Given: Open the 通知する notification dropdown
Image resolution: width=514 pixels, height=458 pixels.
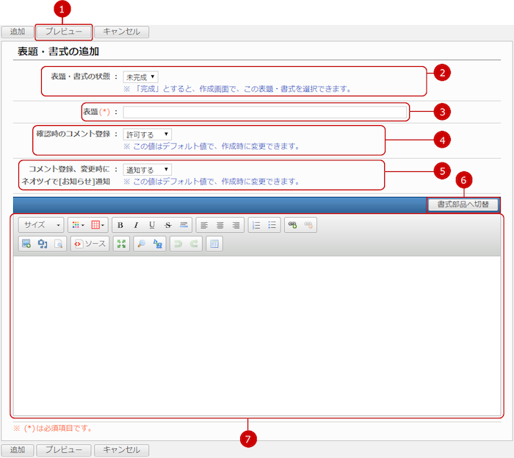Looking at the screenshot, I should [x=147, y=170].
